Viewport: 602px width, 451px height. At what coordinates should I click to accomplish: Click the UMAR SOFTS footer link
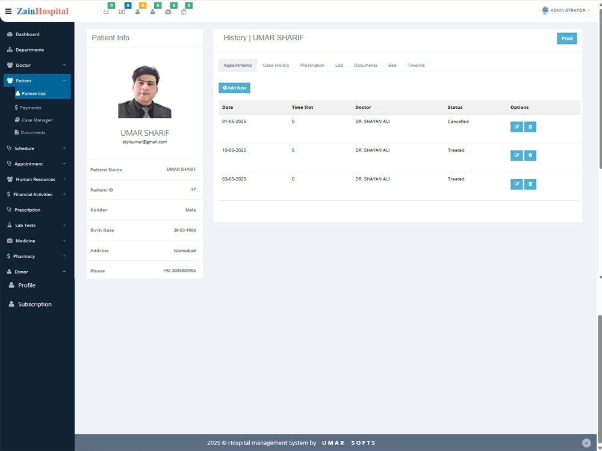(x=349, y=443)
